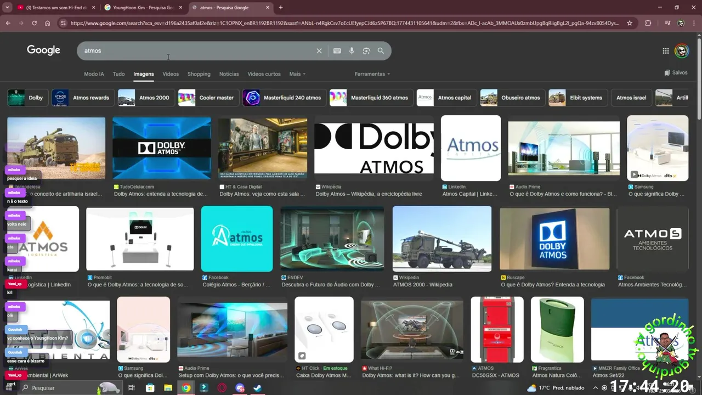Open the media control icon in toolbar

(x=667, y=23)
